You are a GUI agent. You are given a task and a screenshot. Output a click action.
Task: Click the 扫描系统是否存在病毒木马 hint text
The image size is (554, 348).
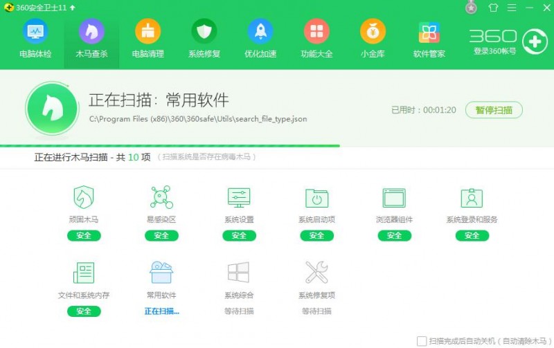206,157
